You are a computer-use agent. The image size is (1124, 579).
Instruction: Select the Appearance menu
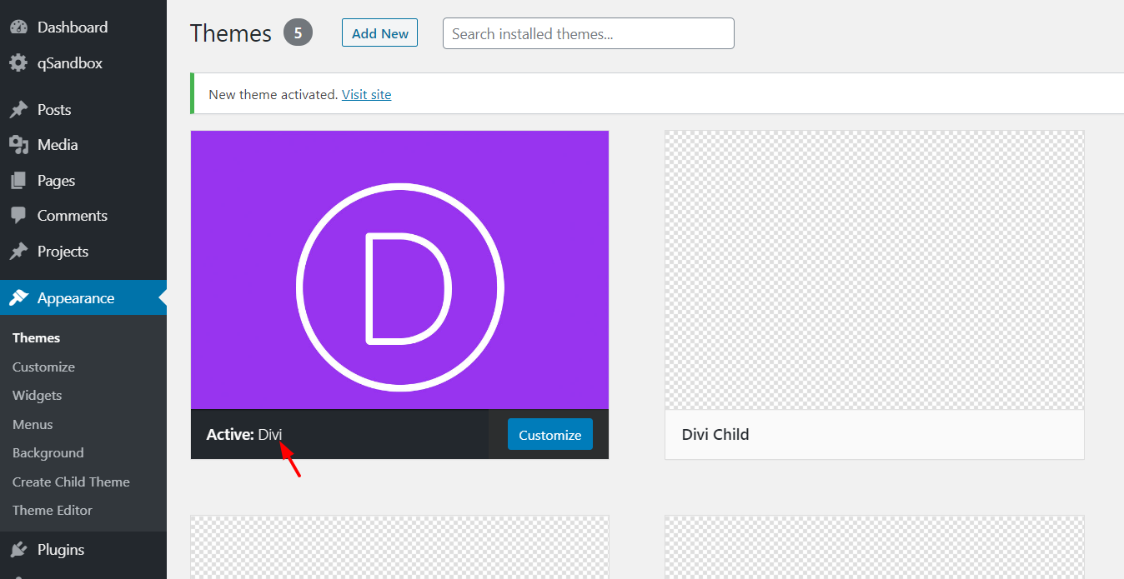pyautogui.click(x=83, y=297)
